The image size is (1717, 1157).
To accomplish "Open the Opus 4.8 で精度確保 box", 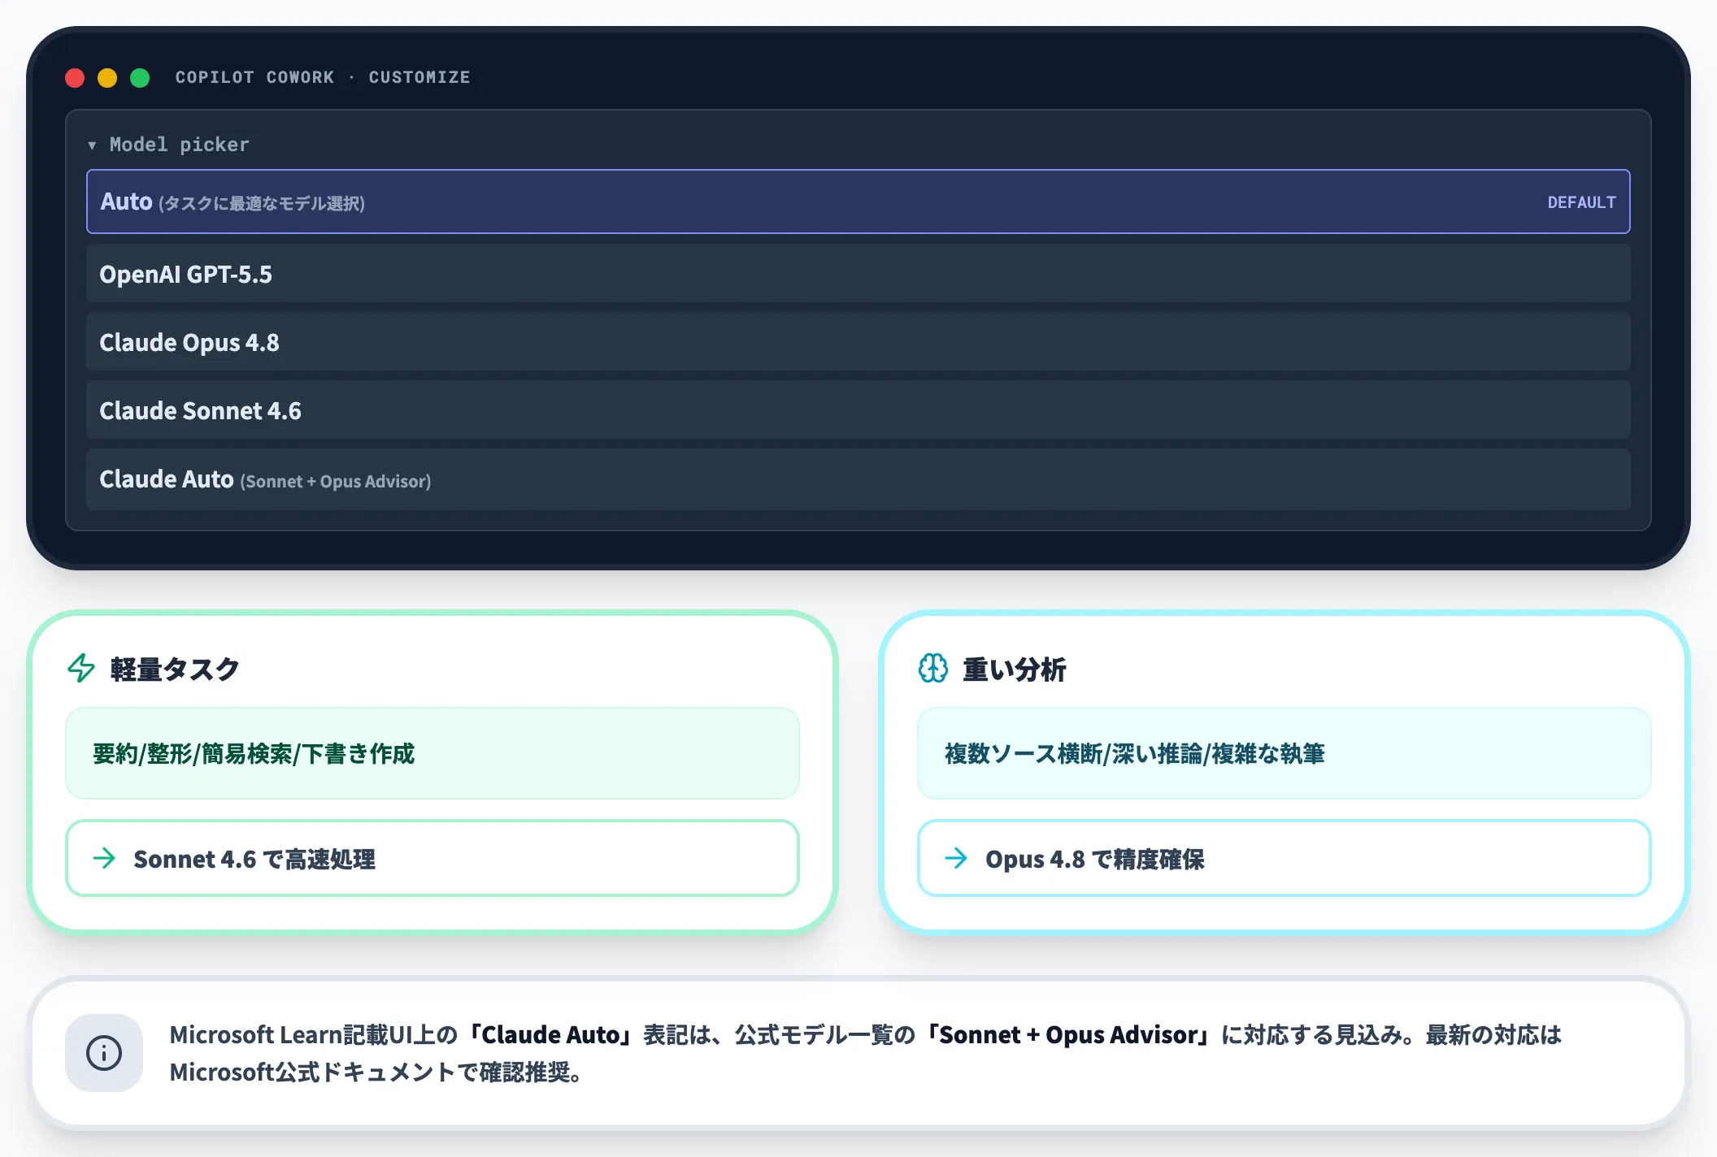I will (1284, 858).
